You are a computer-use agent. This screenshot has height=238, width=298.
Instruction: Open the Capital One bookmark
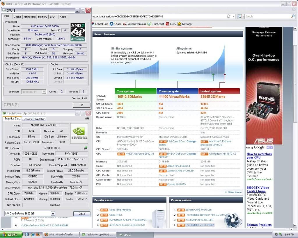(x=100, y=24)
